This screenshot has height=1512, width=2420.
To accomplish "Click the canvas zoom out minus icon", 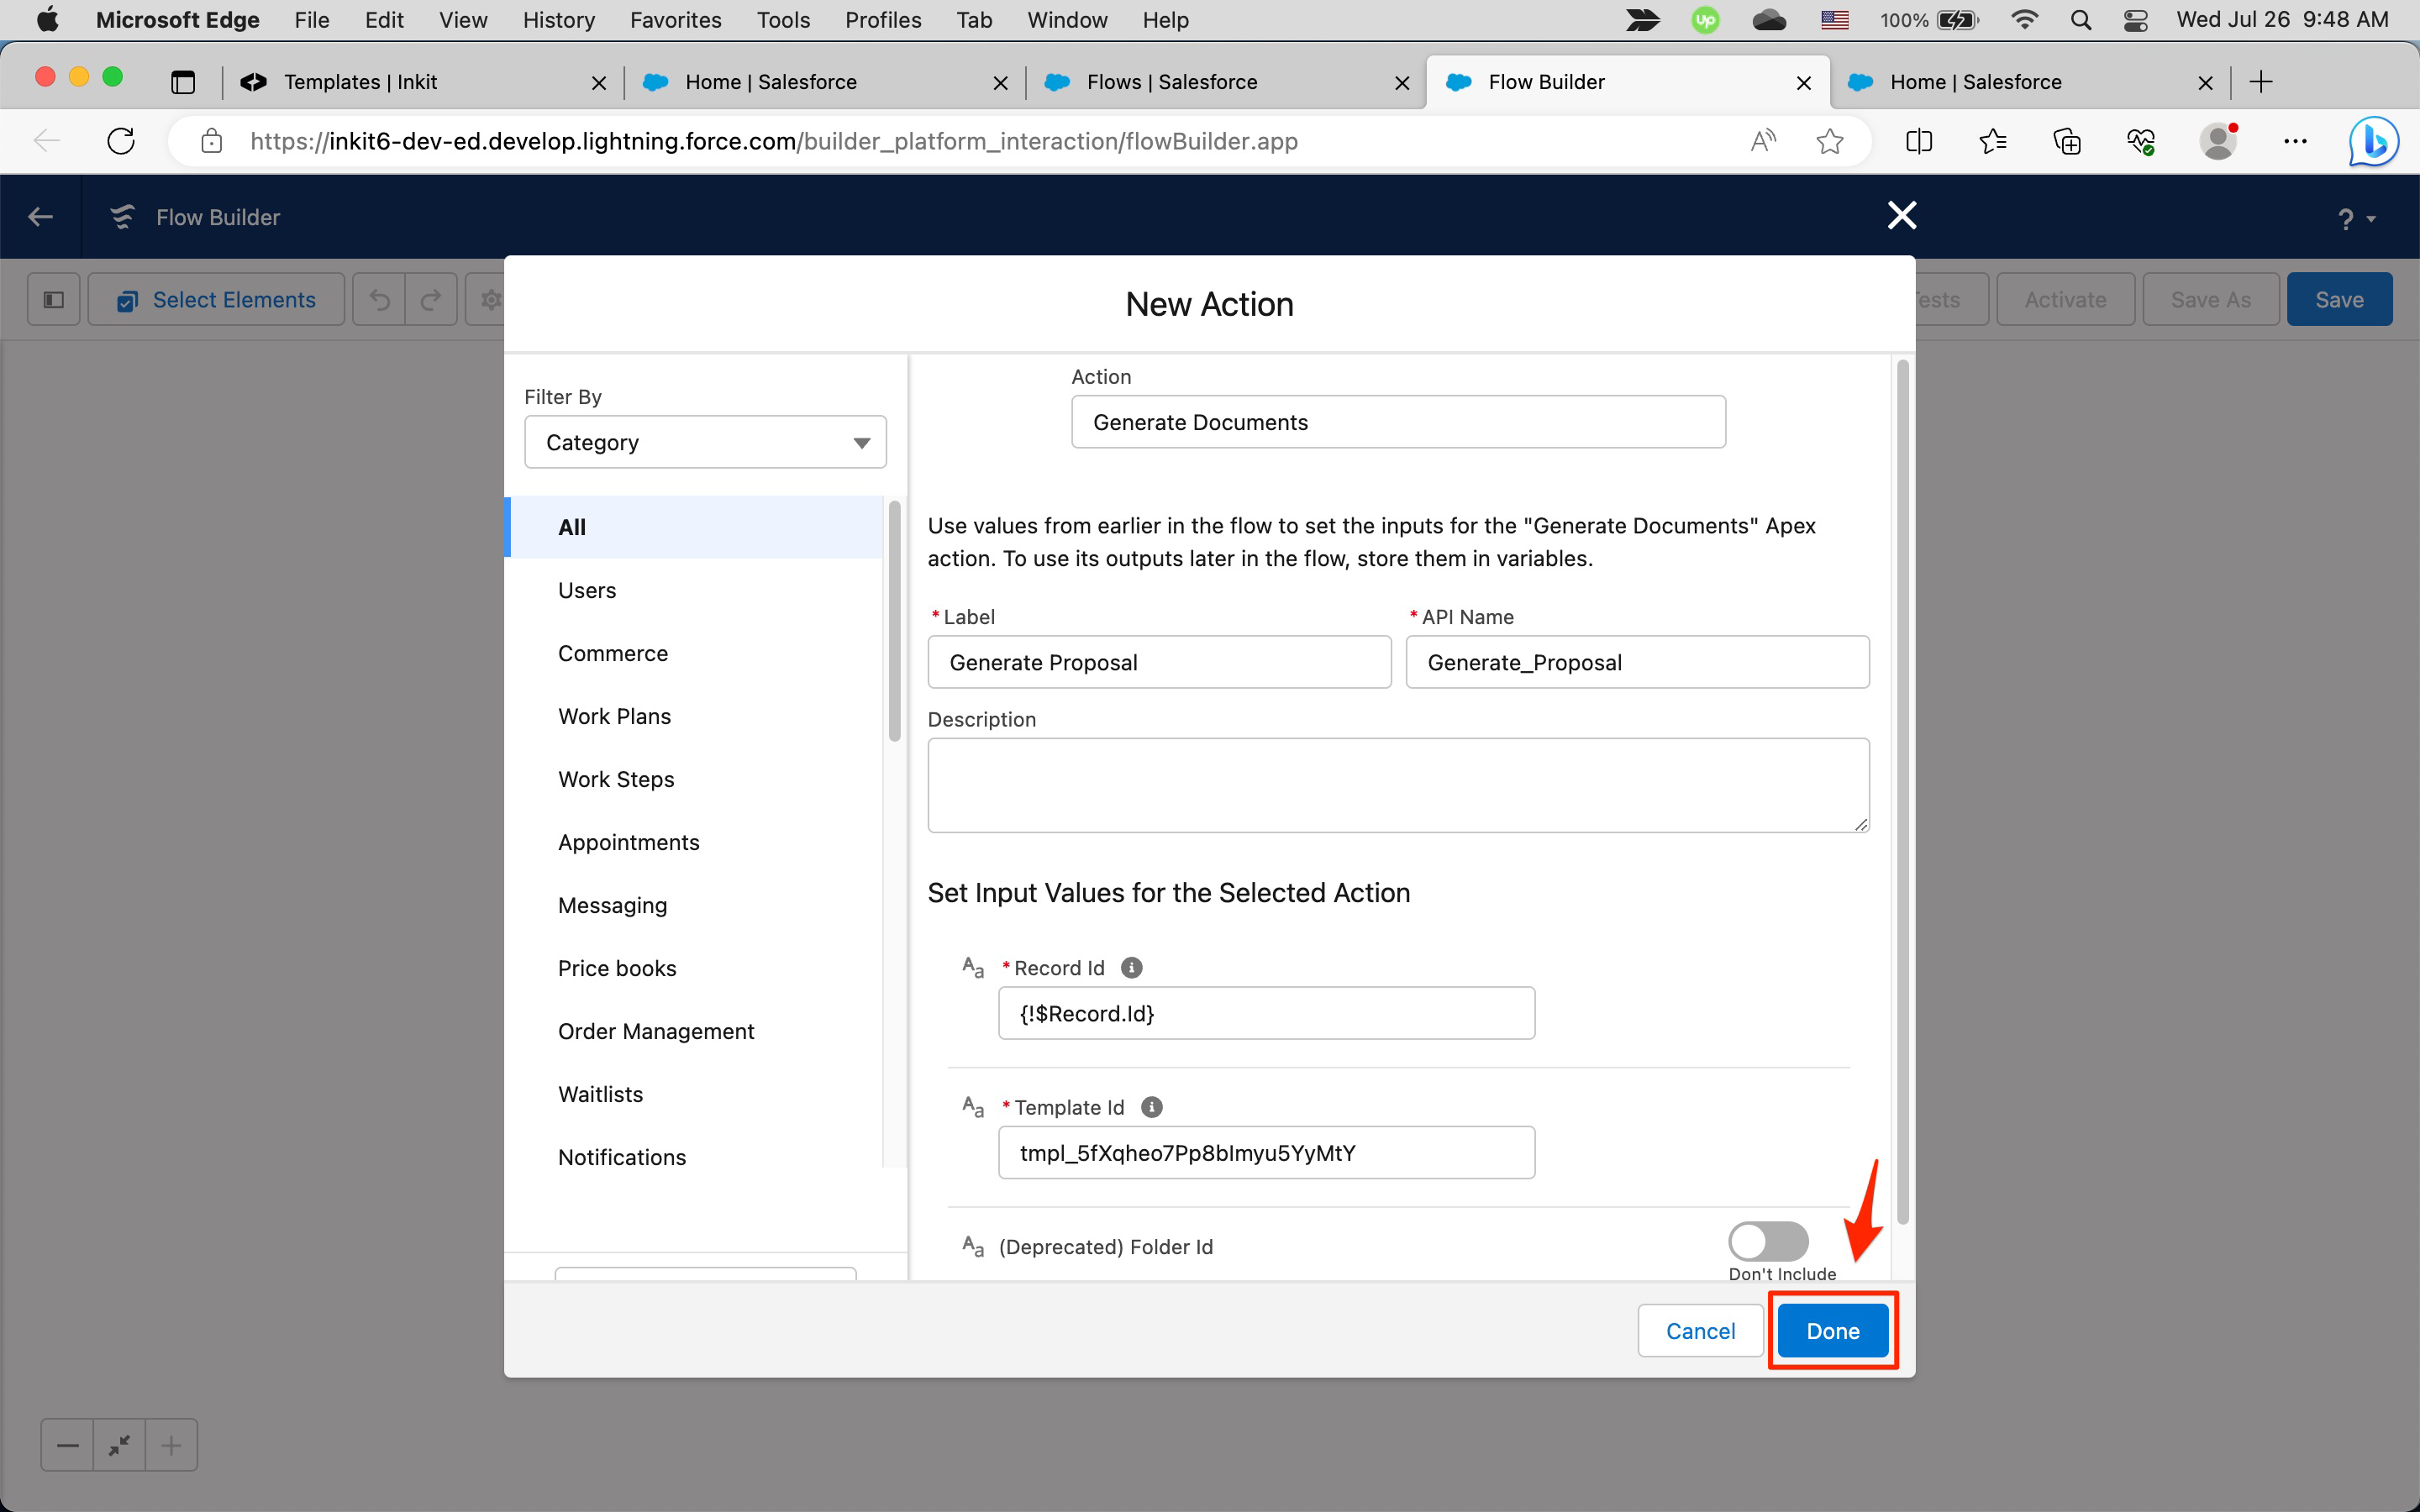I will coord(68,1445).
